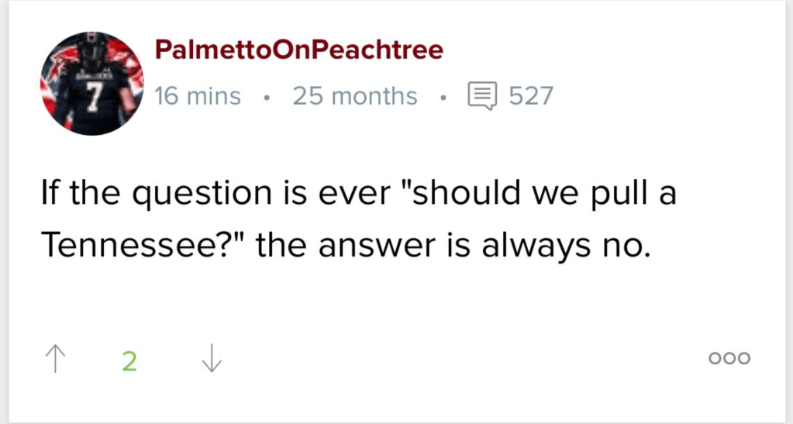The image size is (793, 424).
Task: Select the 527 post count number
Action: (531, 97)
